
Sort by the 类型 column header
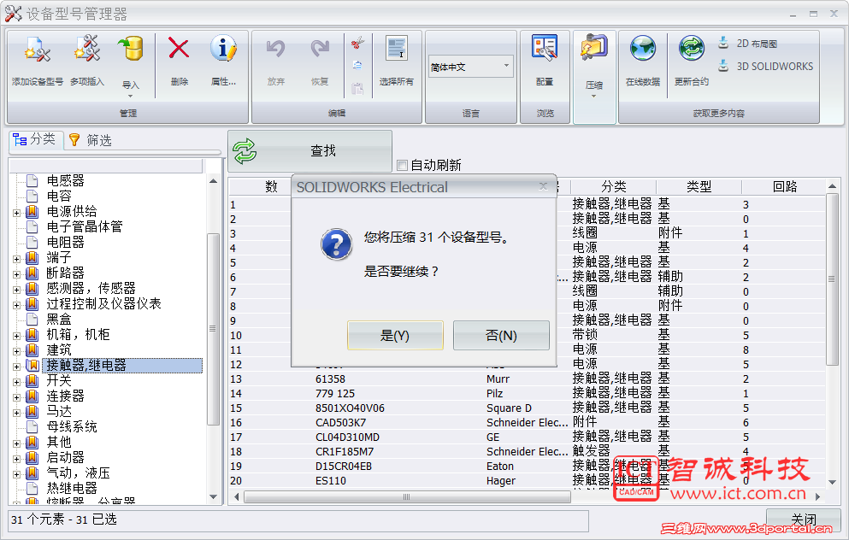click(x=699, y=186)
